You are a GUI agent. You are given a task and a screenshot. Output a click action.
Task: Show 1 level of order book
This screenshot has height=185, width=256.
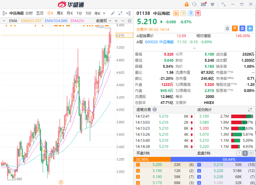239,153
